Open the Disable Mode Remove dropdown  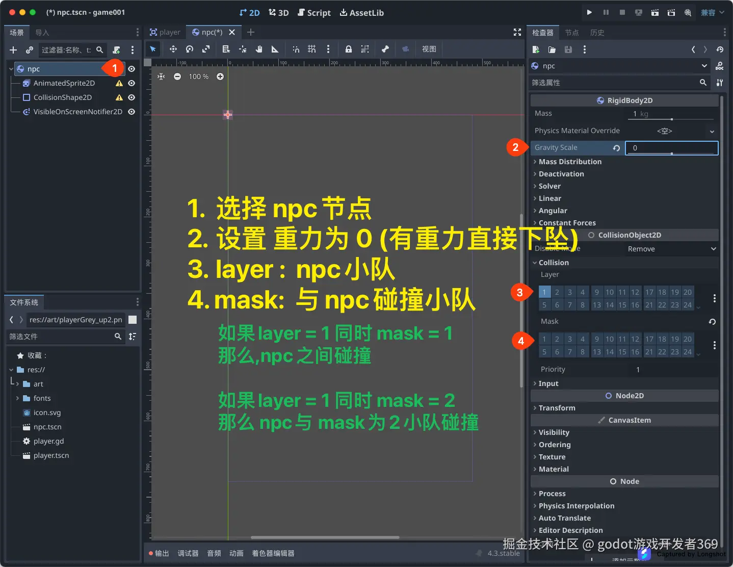[672, 249]
